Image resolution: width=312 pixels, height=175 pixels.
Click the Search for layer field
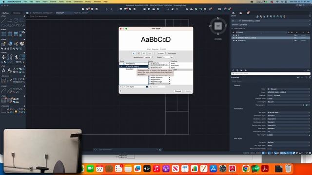271,73
